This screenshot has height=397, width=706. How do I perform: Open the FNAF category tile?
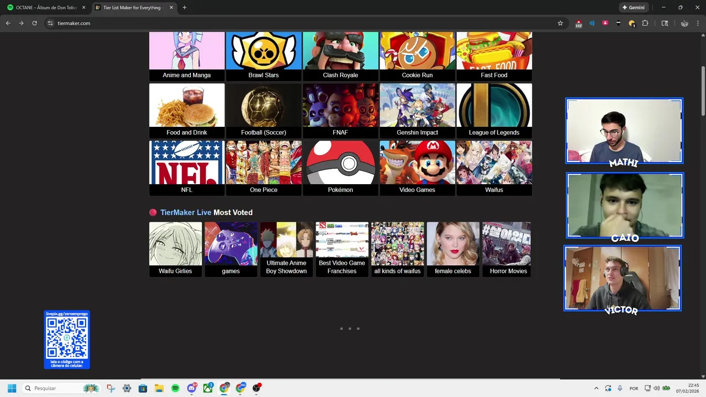[340, 111]
